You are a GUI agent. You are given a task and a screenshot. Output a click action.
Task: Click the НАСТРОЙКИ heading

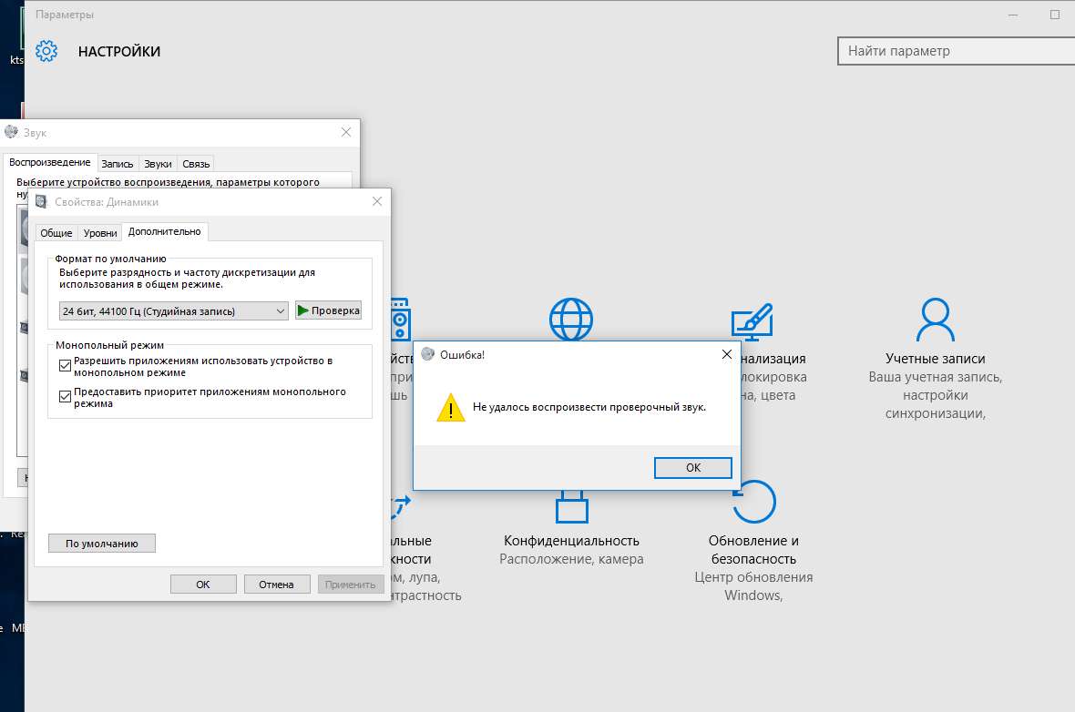pyautogui.click(x=119, y=51)
